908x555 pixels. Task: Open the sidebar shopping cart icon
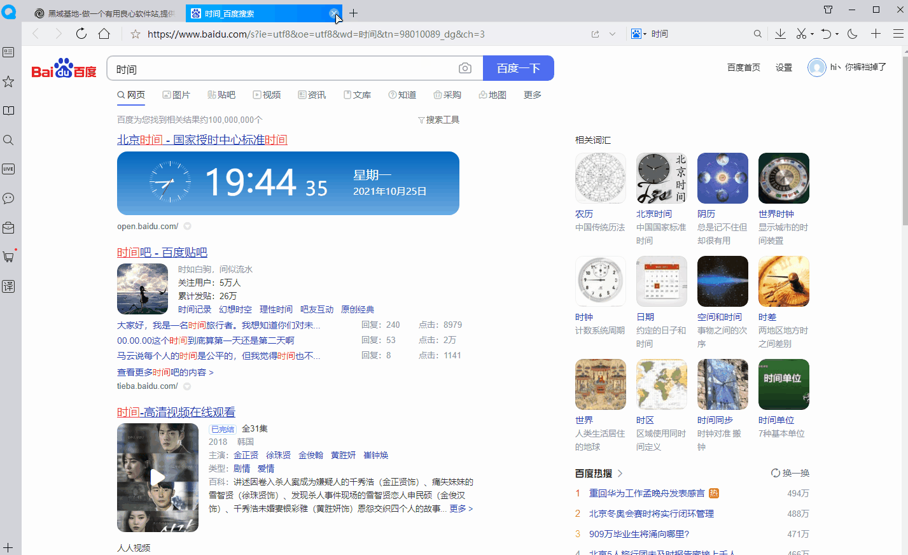[8, 256]
